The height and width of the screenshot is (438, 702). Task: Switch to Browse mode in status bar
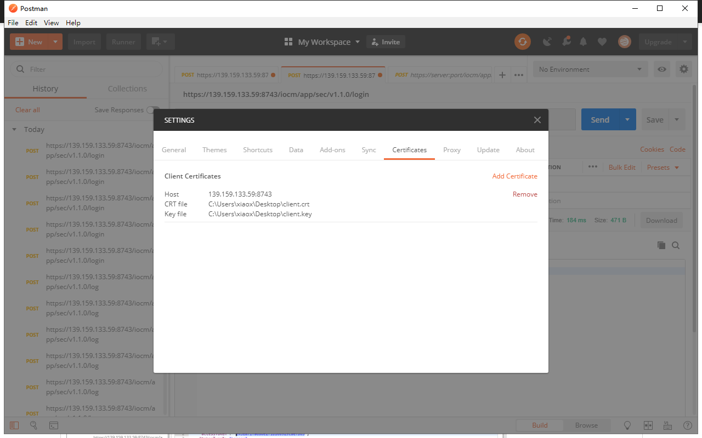pyautogui.click(x=586, y=425)
